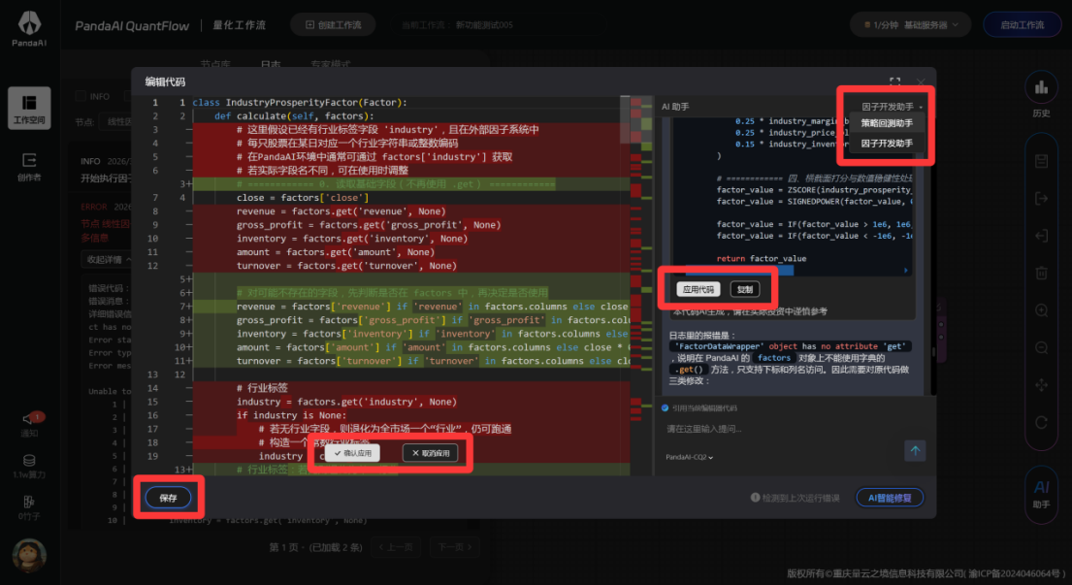Click the diff editor vertical scrollbar thumb
1072x585 pixels.
pos(625,119)
